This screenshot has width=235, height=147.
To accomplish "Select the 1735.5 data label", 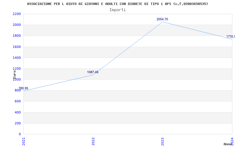I will pos(231,36).
